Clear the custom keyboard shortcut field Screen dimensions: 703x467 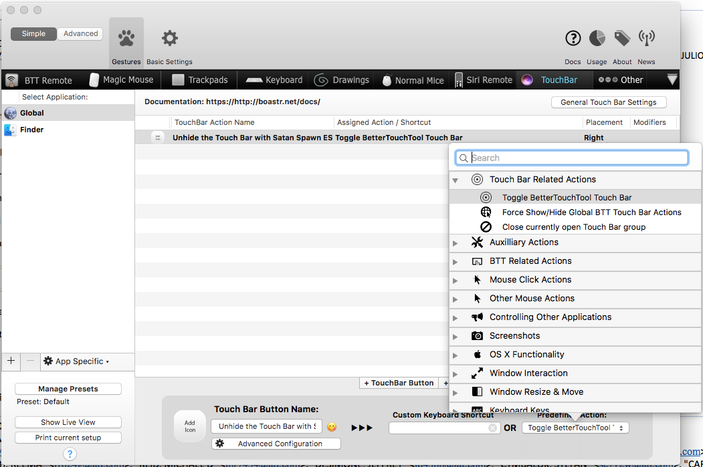click(492, 428)
